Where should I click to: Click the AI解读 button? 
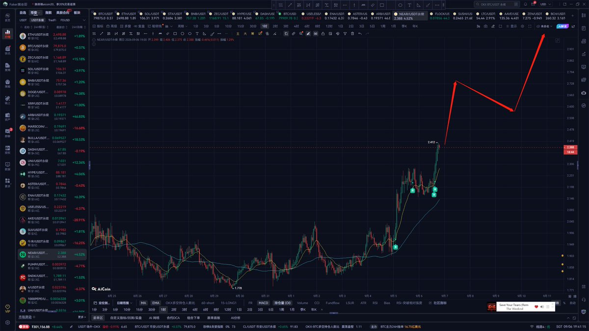(x=562, y=26)
